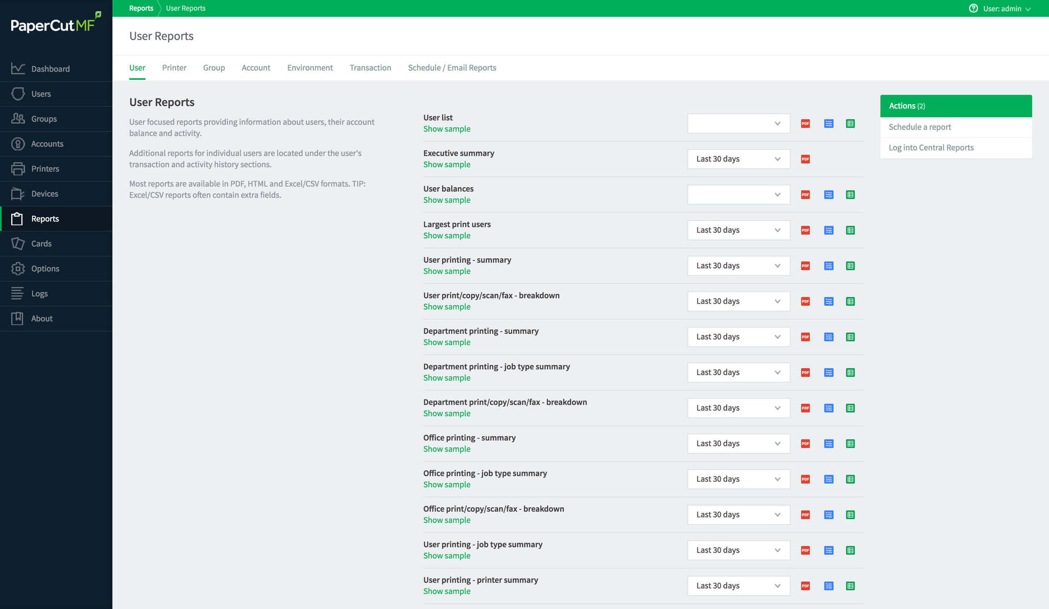Open Cards section from sidebar
Viewport: 1049px width, 609px height.
[41, 244]
